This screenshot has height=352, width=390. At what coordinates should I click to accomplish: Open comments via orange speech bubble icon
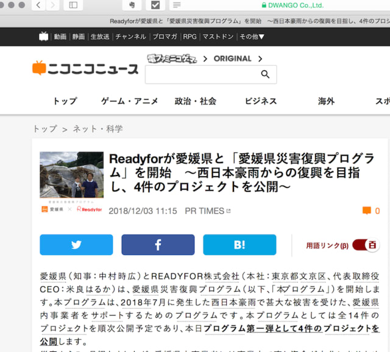pyautogui.click(x=367, y=211)
